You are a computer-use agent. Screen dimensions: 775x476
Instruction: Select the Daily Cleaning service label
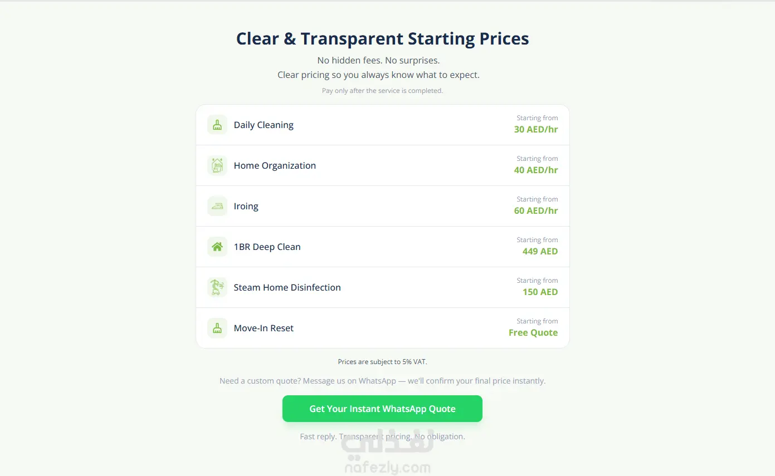[264, 125]
